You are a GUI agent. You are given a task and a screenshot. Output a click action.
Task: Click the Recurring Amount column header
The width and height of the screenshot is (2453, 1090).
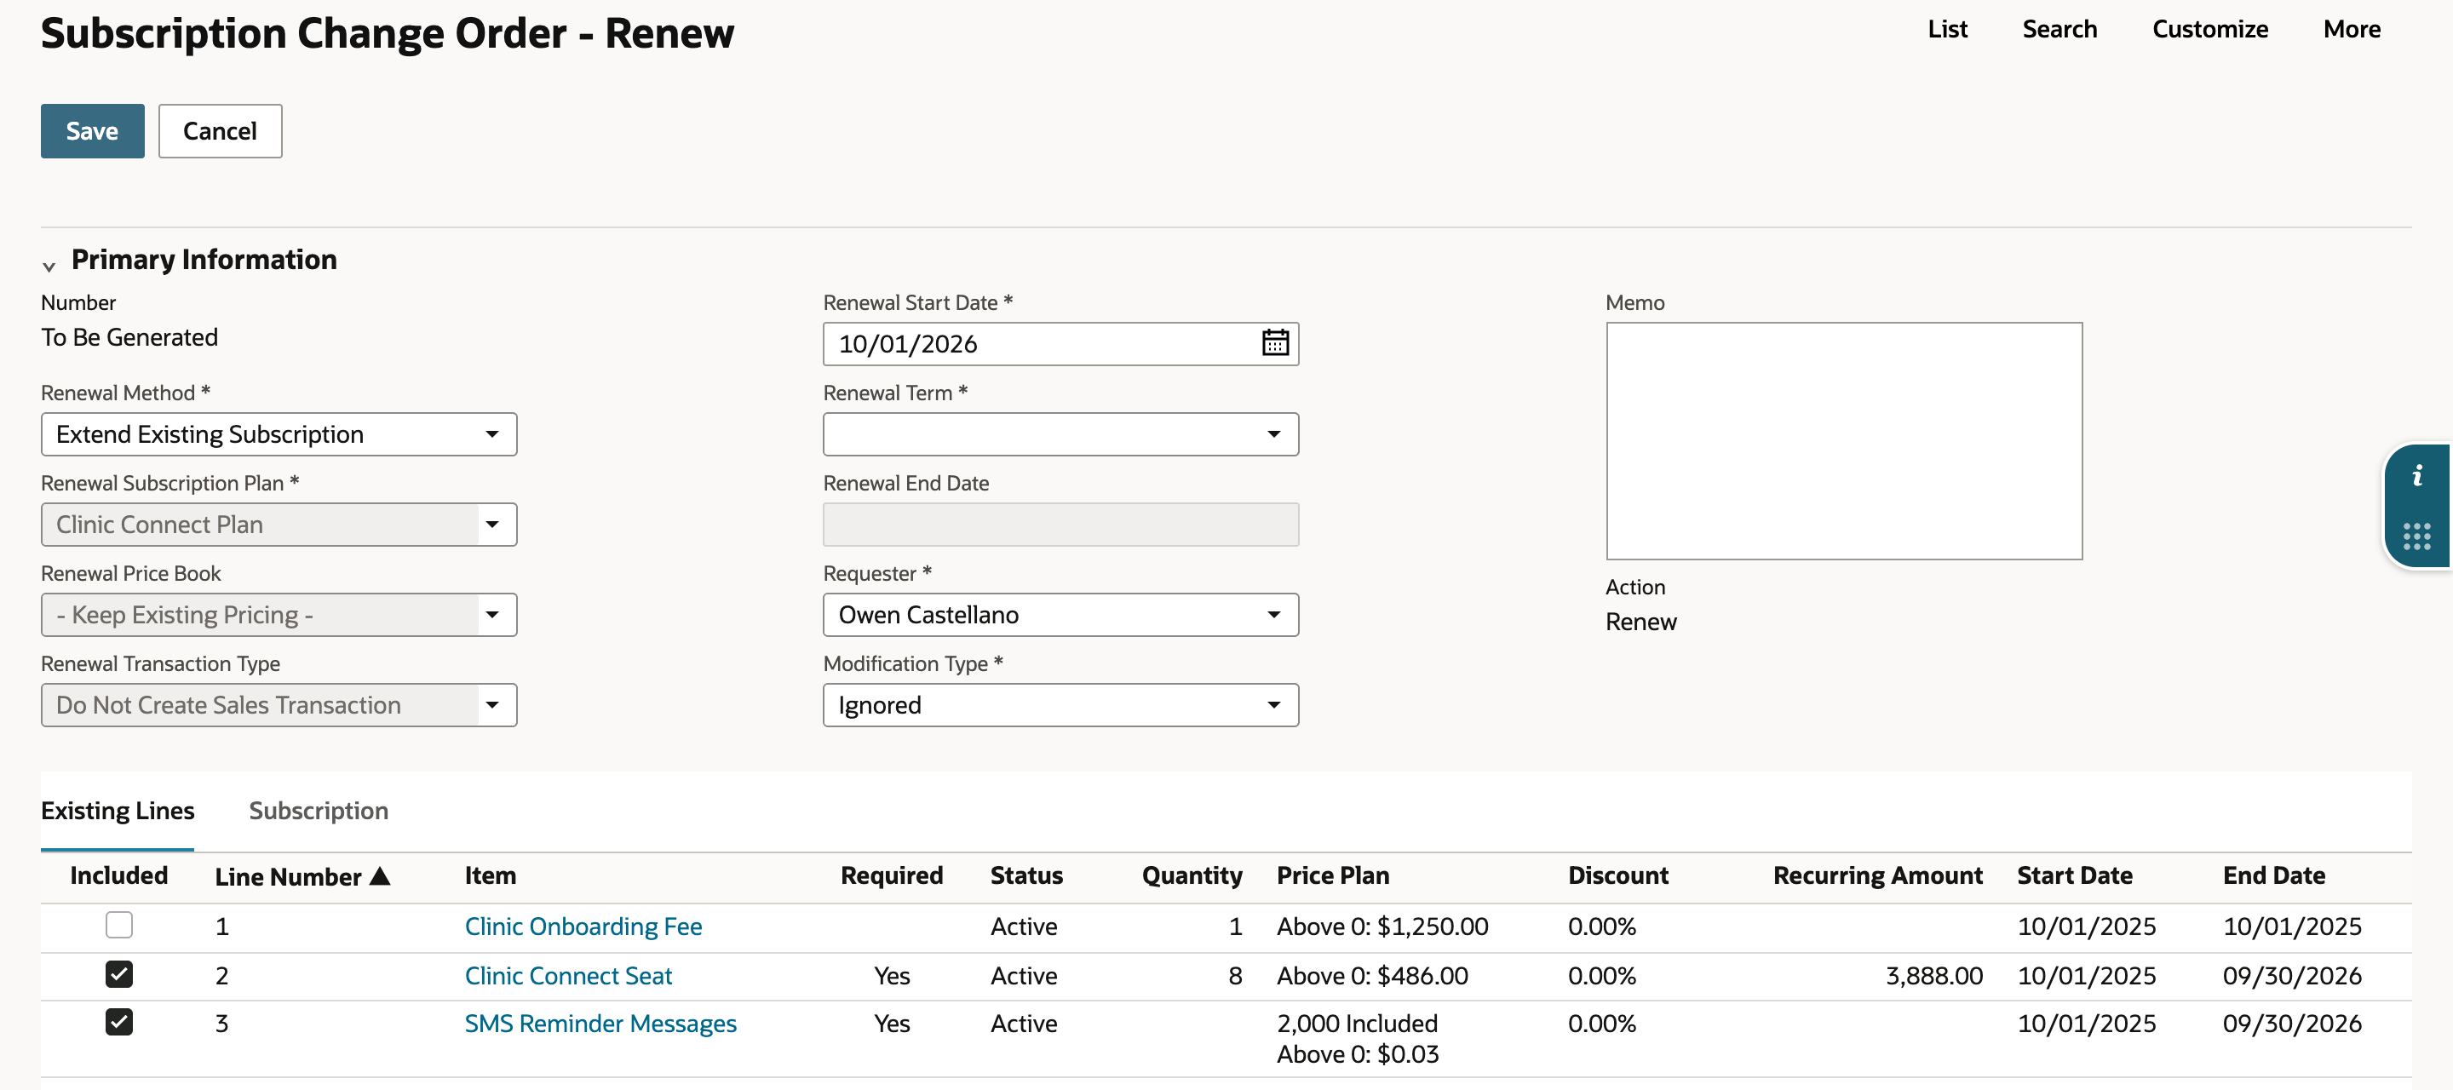pos(1877,875)
